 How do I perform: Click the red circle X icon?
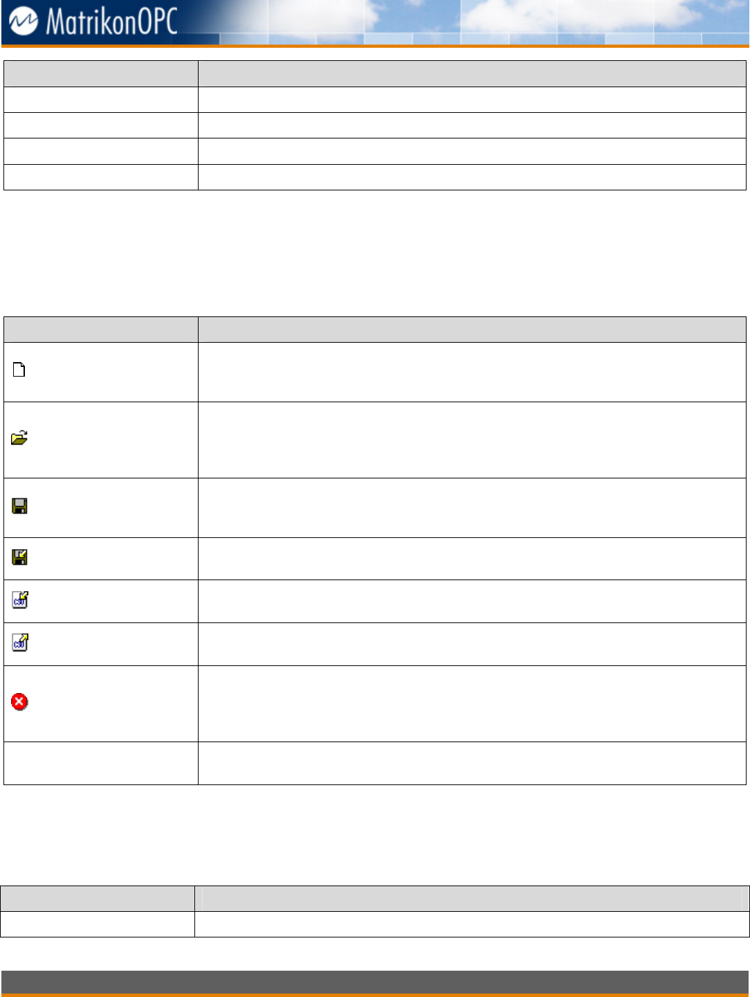tap(19, 702)
